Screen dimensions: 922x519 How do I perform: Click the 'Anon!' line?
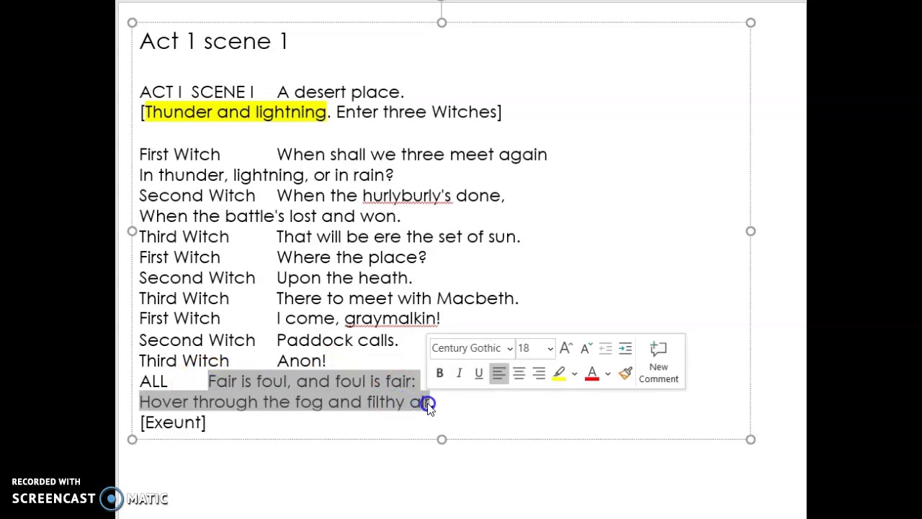tap(301, 360)
